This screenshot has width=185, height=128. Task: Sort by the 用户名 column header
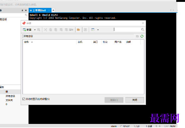tap(119, 42)
